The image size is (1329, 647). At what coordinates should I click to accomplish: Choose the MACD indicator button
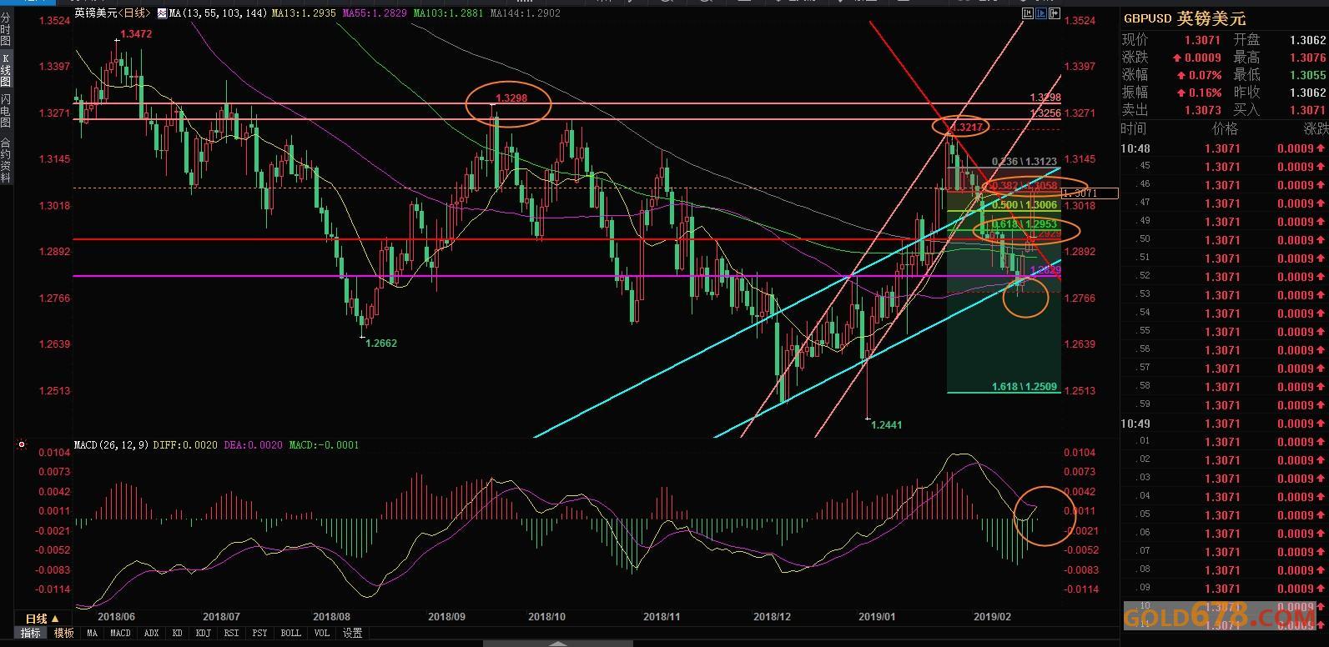tap(120, 634)
